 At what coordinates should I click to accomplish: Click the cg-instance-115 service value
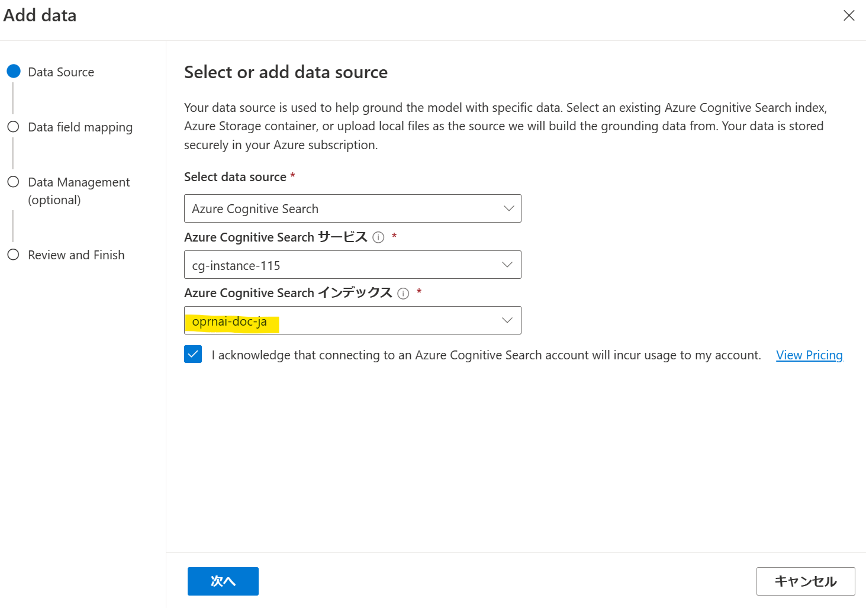236,266
